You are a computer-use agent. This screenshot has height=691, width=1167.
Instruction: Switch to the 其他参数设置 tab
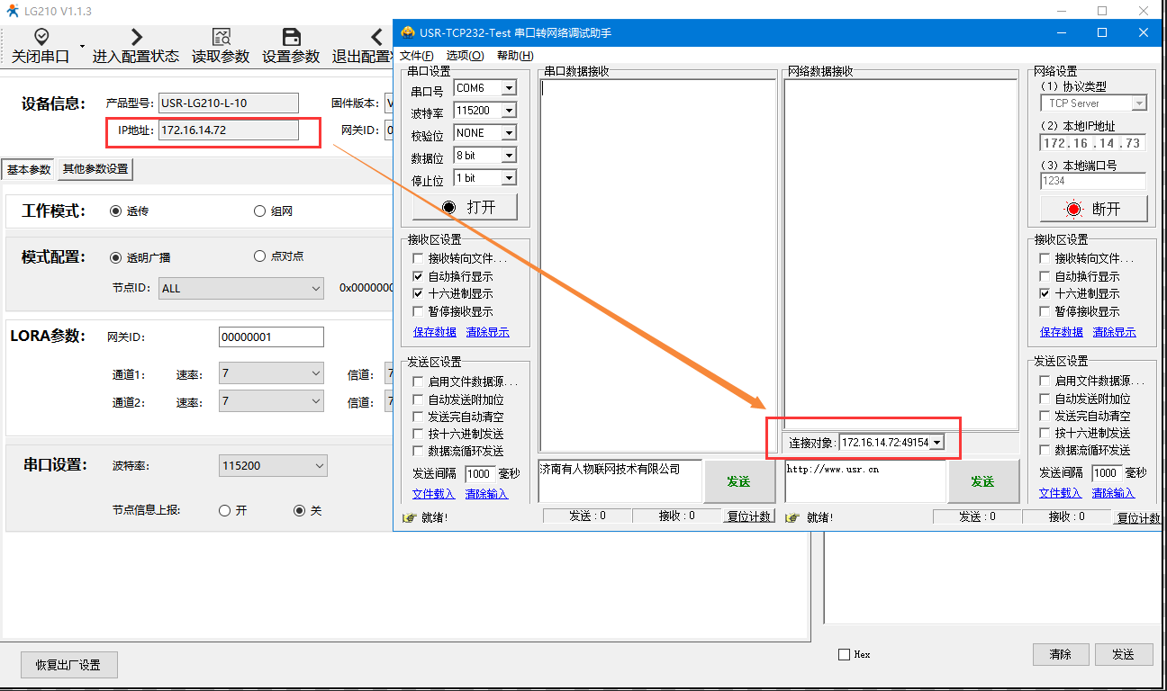pos(95,169)
